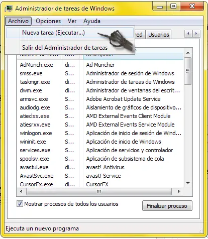Minimize the Task Manager window
Image resolution: width=208 pixels, height=239 pixels.
click(160, 7)
